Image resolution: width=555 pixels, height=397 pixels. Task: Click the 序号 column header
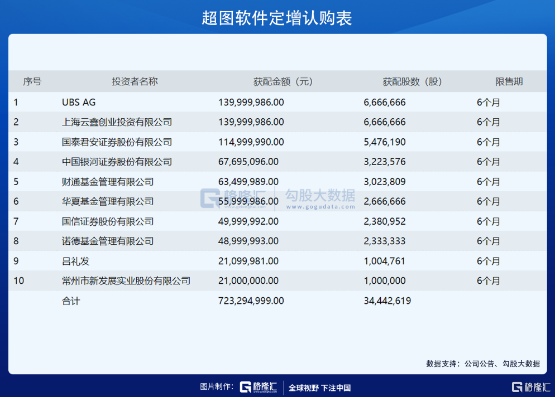pos(32,81)
